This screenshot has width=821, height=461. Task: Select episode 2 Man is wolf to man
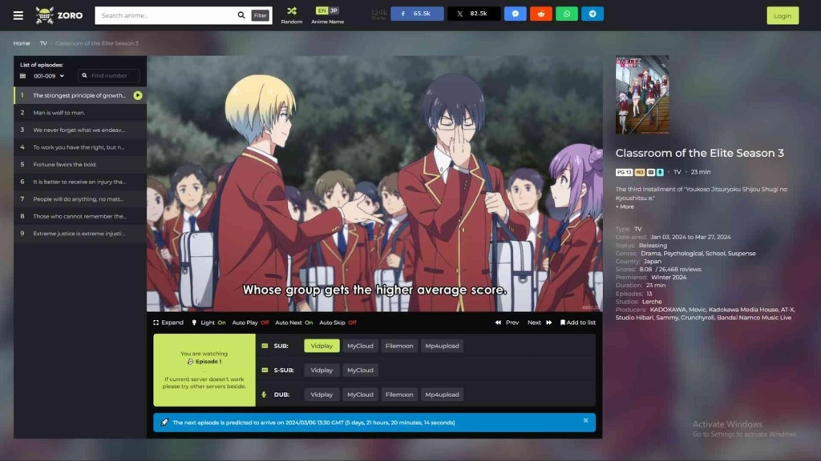(x=80, y=113)
